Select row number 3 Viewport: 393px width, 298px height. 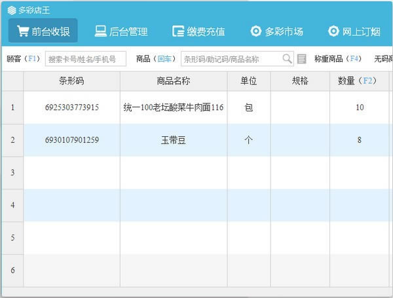tap(12, 173)
